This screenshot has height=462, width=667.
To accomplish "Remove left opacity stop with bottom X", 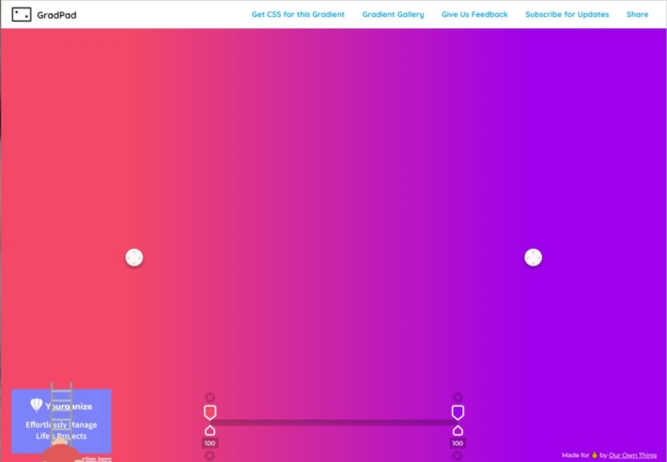I will (209, 455).
